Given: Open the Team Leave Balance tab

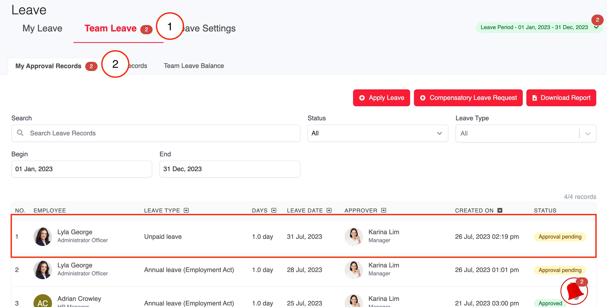Looking at the screenshot, I should [x=194, y=66].
